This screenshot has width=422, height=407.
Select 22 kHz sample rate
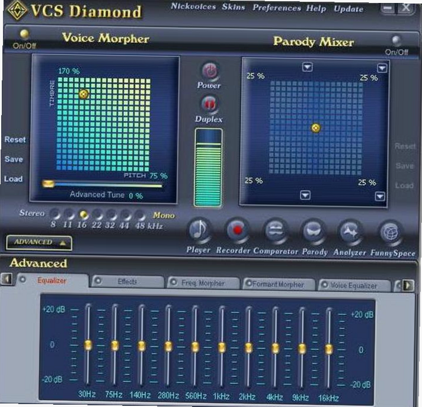coord(97,215)
